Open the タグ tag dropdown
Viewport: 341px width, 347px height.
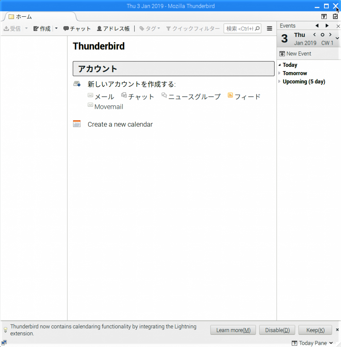150,28
